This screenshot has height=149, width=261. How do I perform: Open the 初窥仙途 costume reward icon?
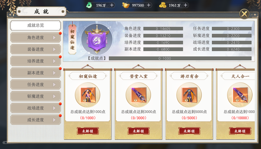(x=88, y=95)
